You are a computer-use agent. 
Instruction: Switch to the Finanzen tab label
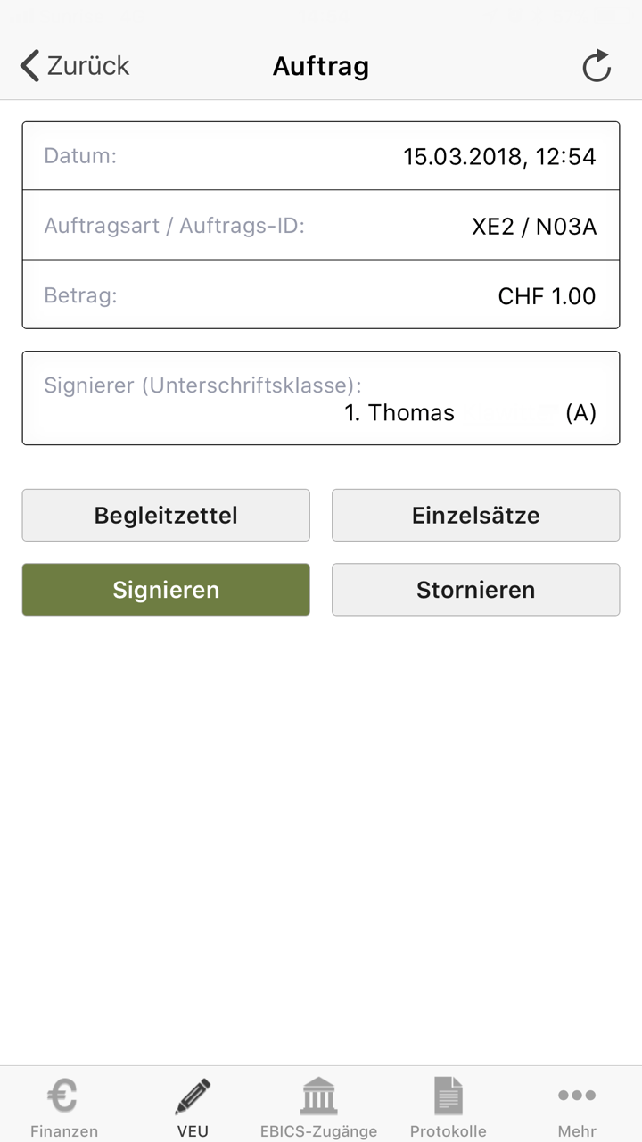[x=64, y=1131]
